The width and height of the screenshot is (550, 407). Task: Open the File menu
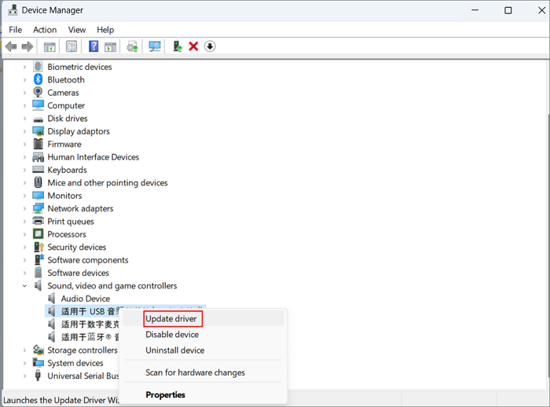(15, 30)
